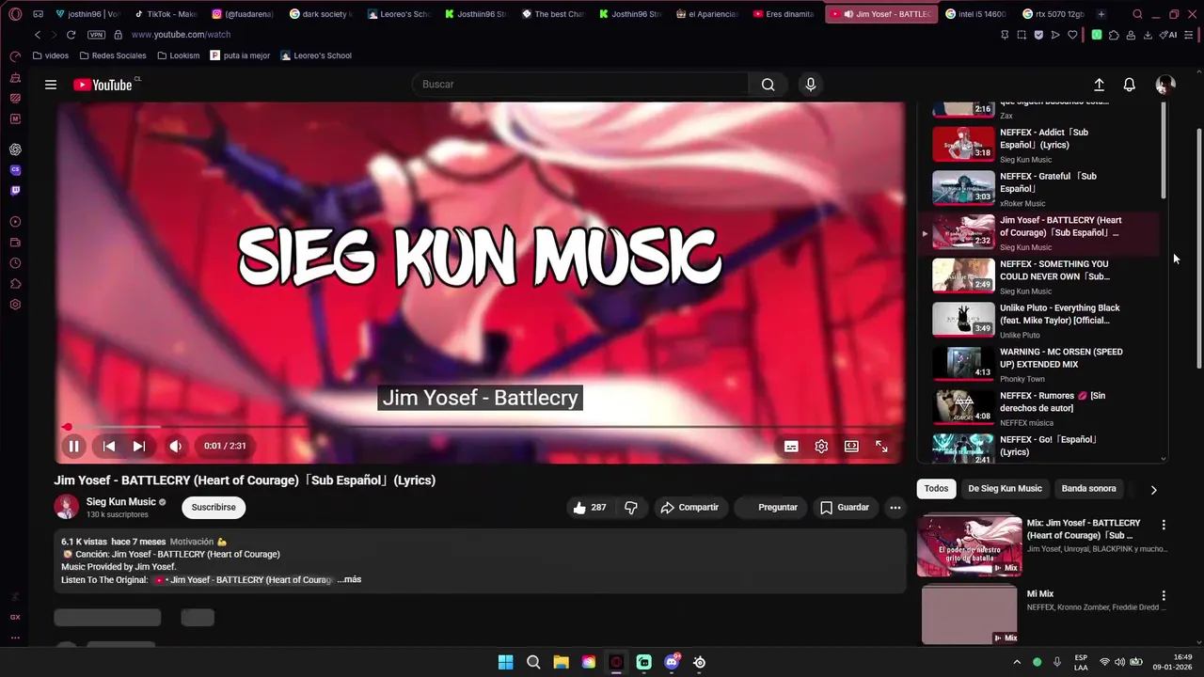
Task: Skip to the previous video
Action: click(x=109, y=447)
